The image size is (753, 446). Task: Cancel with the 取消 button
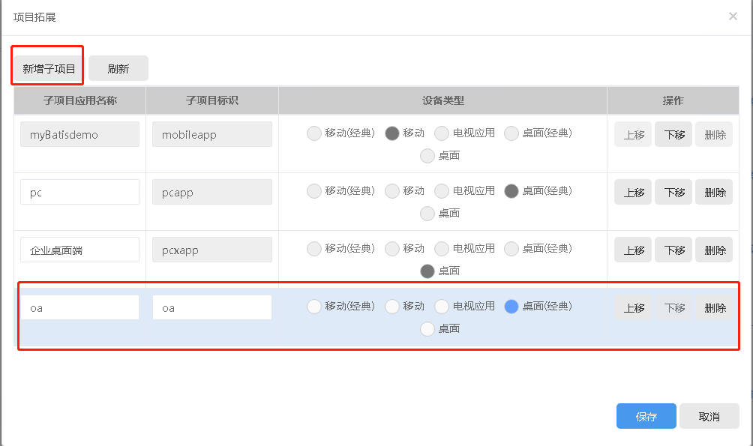709,417
